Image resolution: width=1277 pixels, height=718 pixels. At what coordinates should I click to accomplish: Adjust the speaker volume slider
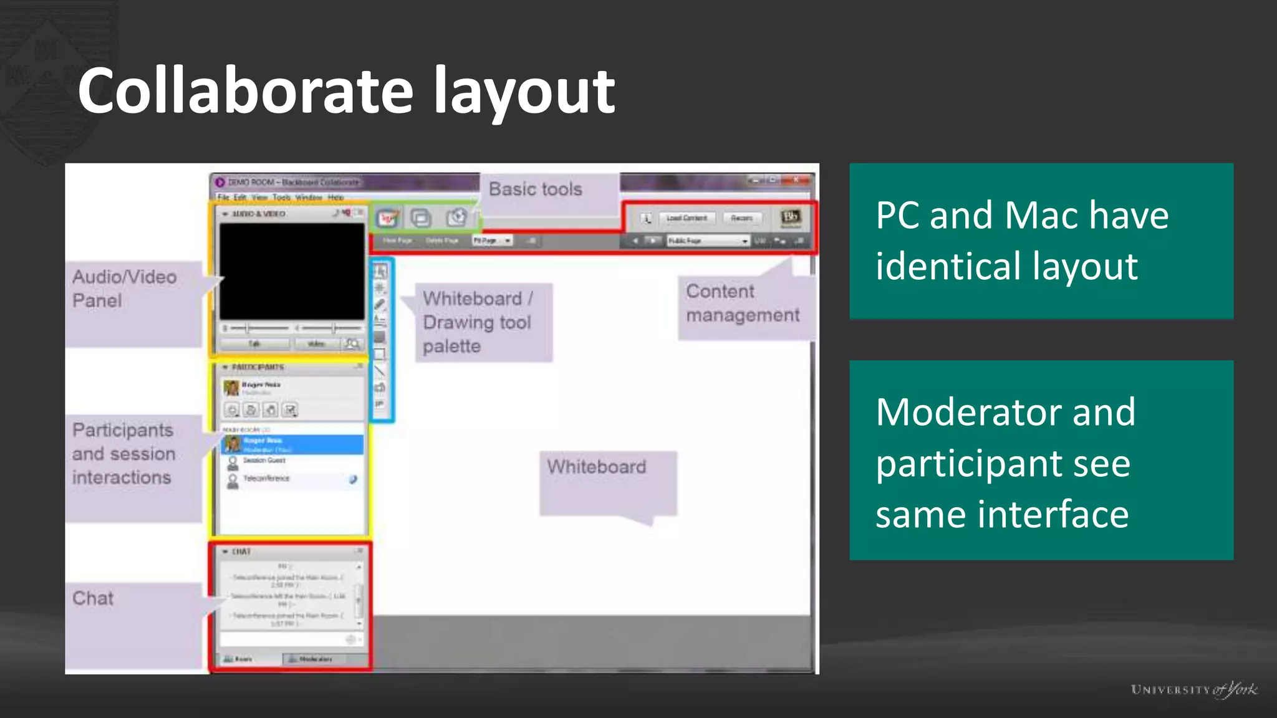coord(331,328)
